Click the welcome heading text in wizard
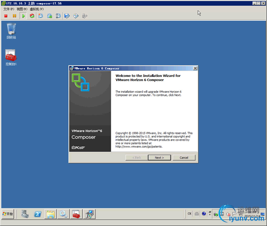This screenshot has height=226, width=267. [x=148, y=78]
